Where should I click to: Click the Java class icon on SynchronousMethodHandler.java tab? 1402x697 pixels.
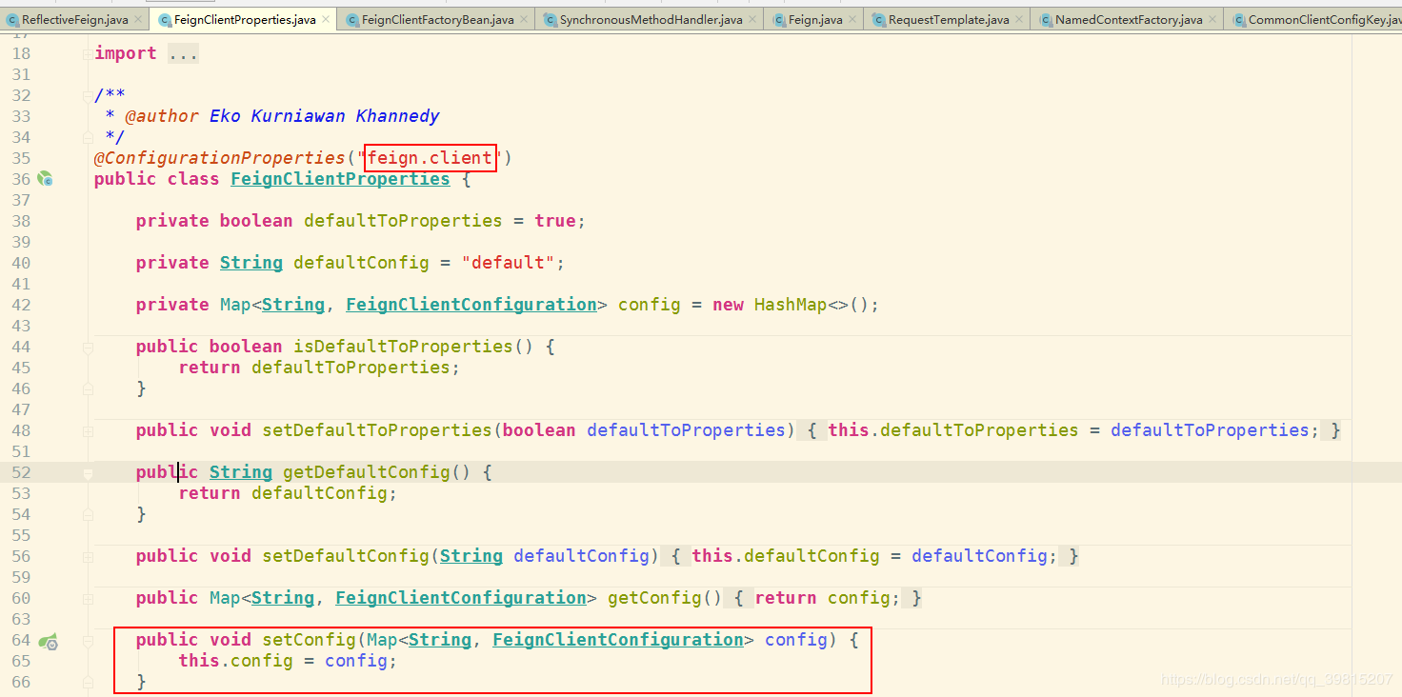[550, 17]
